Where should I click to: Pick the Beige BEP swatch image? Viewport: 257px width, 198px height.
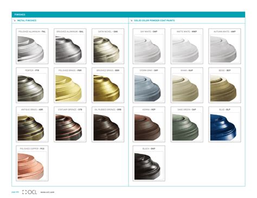(223, 88)
